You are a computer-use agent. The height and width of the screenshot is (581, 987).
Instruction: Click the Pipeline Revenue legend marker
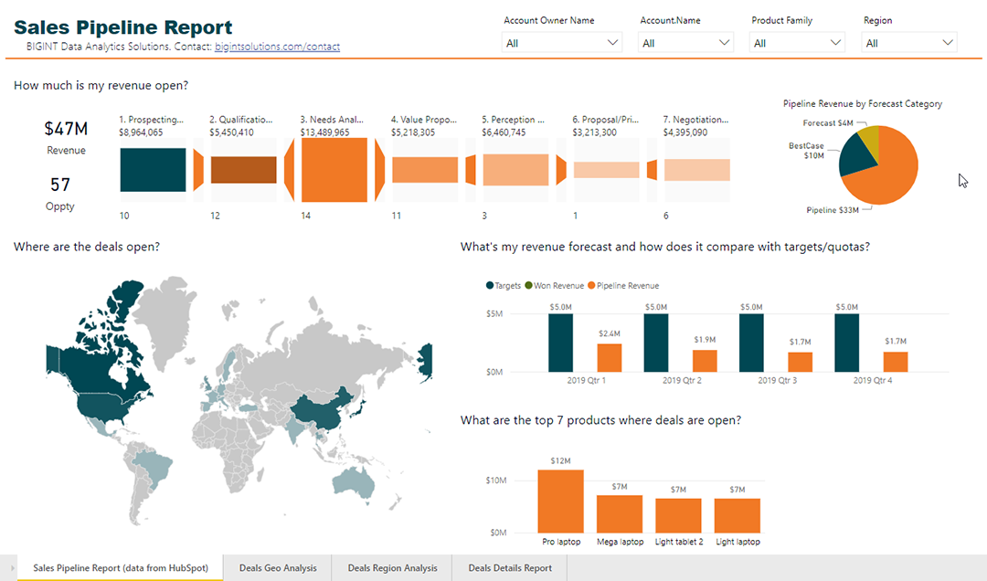tap(590, 286)
